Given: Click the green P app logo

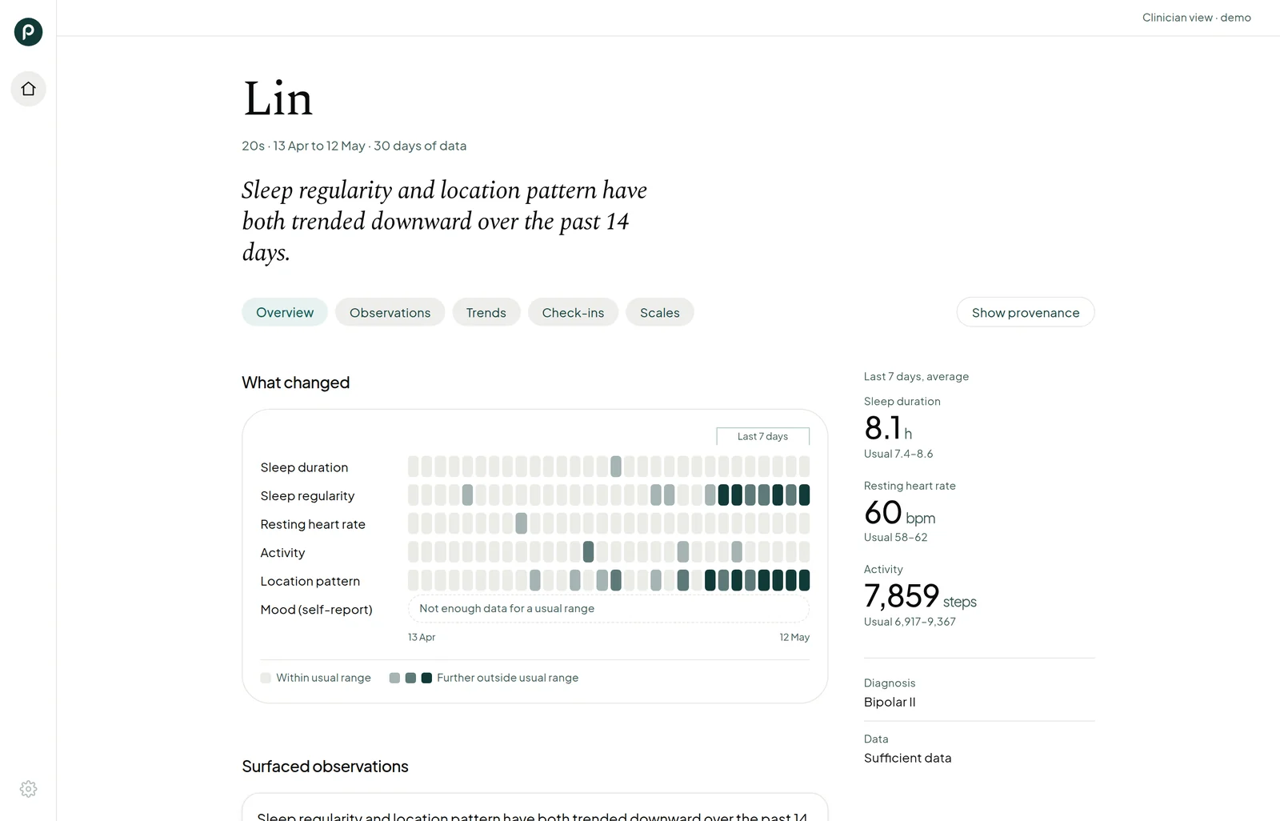Looking at the screenshot, I should tap(28, 32).
